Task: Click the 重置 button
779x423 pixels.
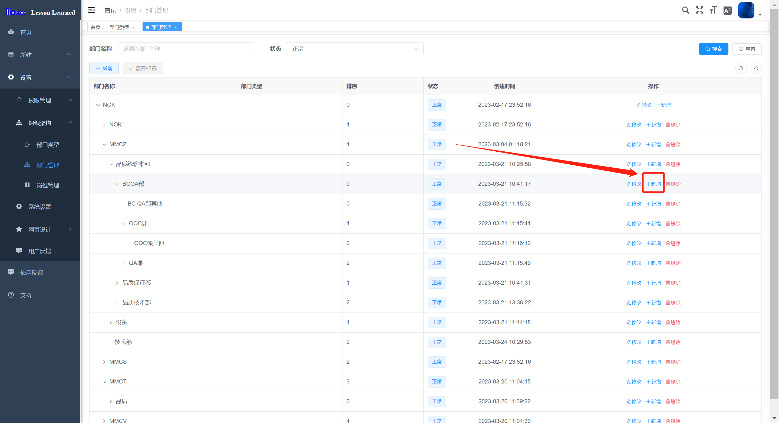Action: pyautogui.click(x=747, y=49)
